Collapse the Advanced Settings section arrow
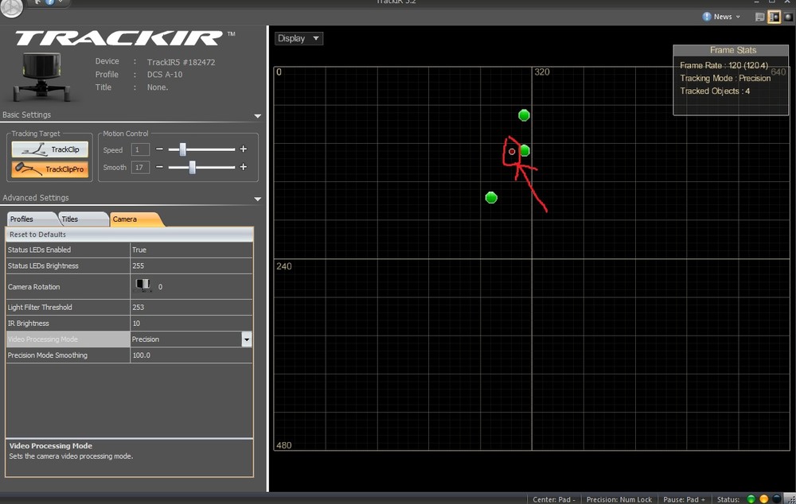This screenshot has width=796, height=504. tap(257, 200)
